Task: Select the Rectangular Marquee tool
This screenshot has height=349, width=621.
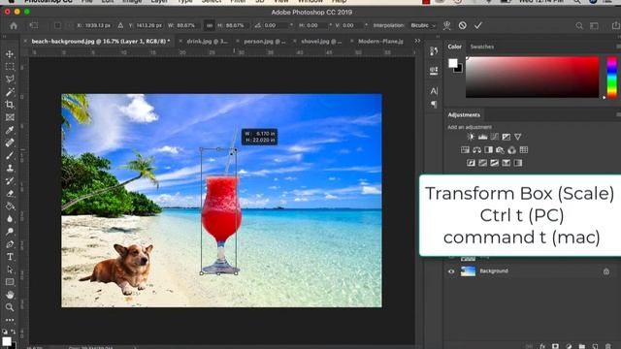Action: pos(10,67)
